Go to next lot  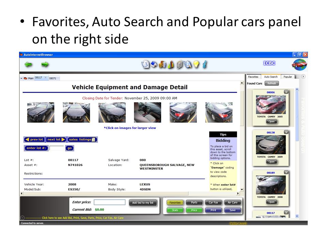[56, 140]
